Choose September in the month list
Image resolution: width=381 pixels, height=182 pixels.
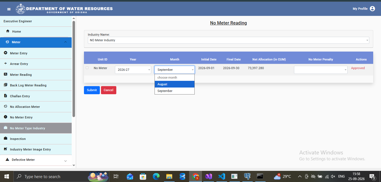(x=175, y=91)
